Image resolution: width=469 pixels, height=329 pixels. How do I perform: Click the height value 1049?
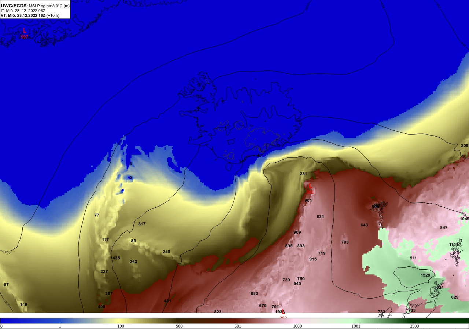[x=464, y=219]
